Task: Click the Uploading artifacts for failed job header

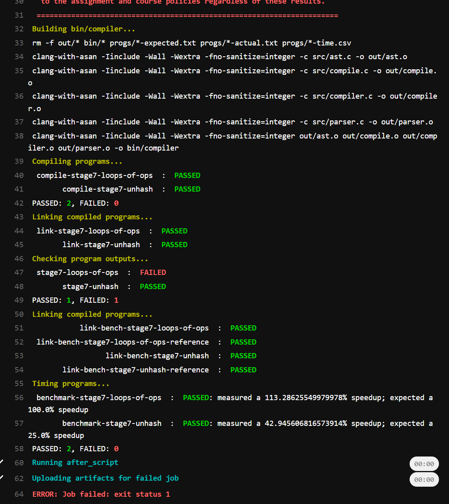Action: 105,478
